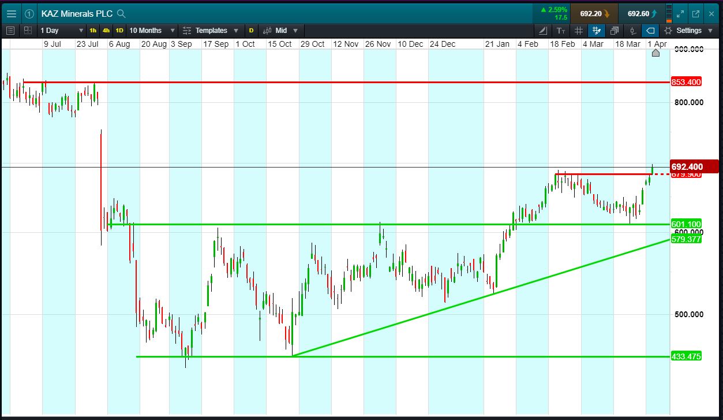Open the drawing tools triangle icon
723x420 pixels.
[542, 31]
